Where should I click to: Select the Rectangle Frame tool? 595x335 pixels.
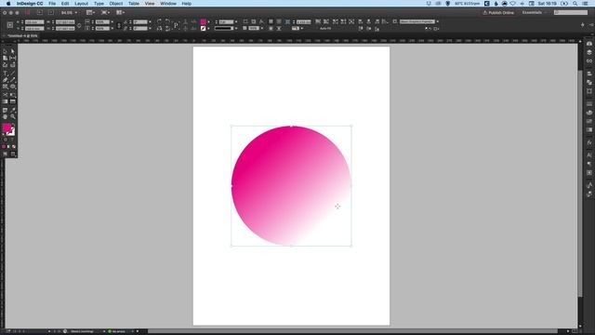(5, 87)
